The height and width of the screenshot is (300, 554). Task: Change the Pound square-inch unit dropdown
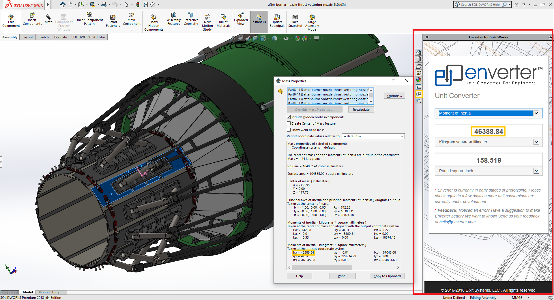pyautogui.click(x=536, y=171)
